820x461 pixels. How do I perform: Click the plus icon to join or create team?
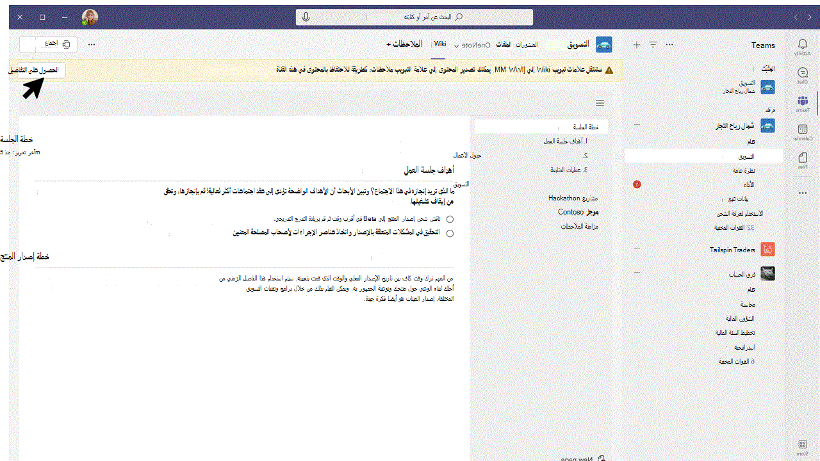[636, 45]
